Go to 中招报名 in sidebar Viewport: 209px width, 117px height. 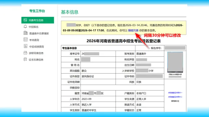(x=34, y=27)
